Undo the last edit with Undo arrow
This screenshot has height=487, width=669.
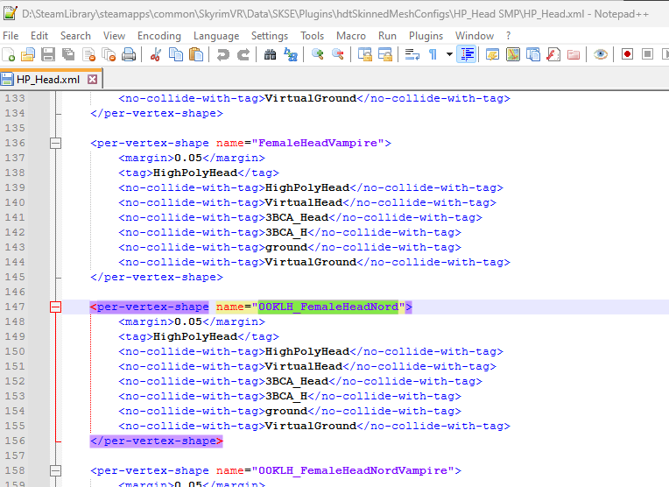pyautogui.click(x=222, y=54)
